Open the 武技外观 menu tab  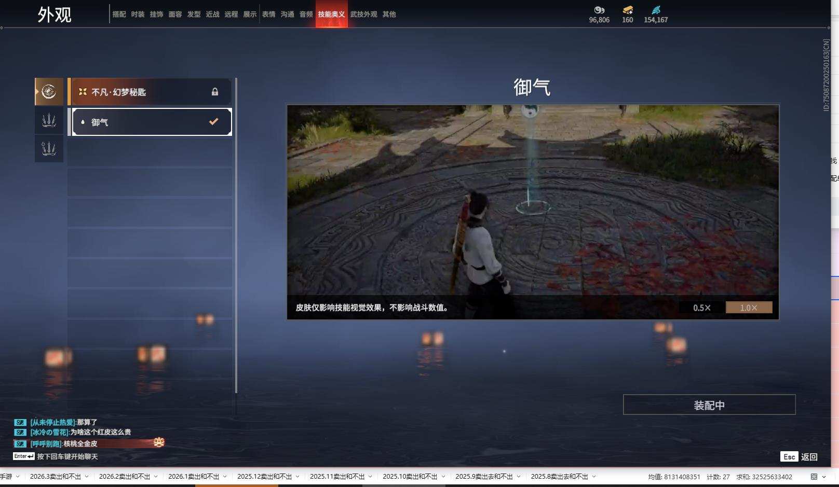(x=364, y=15)
